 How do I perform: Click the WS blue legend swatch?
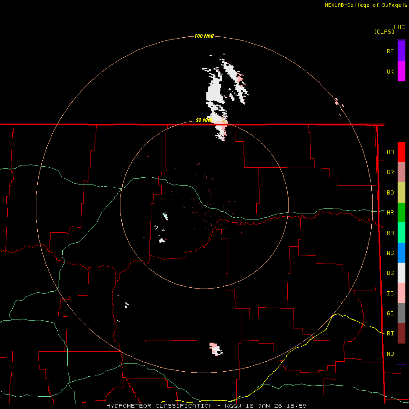tap(401, 253)
